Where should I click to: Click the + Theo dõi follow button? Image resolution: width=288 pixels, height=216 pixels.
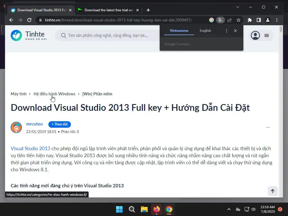(x=60, y=124)
